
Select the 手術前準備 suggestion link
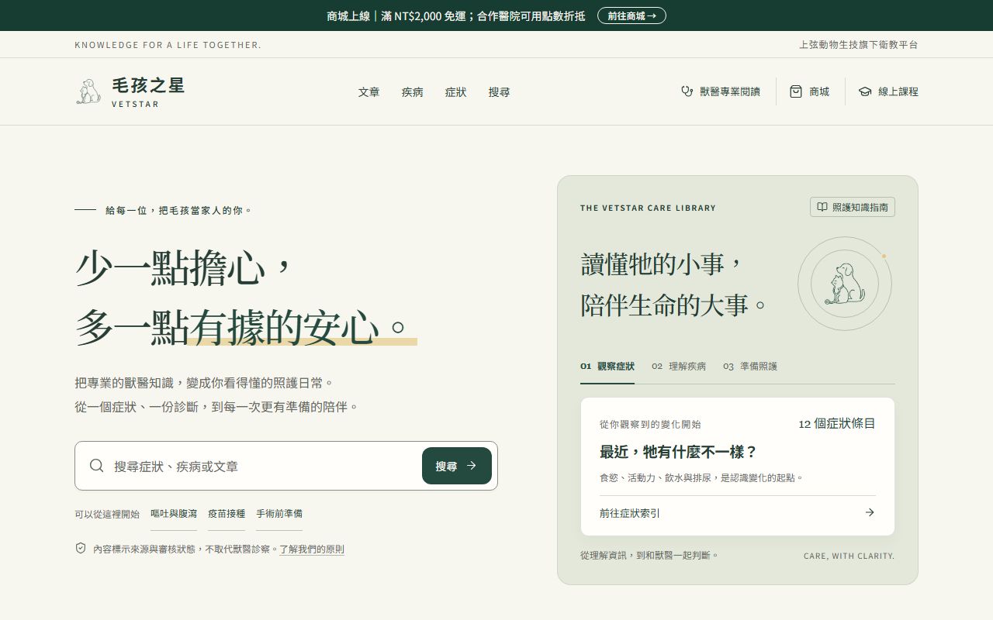pyautogui.click(x=279, y=514)
